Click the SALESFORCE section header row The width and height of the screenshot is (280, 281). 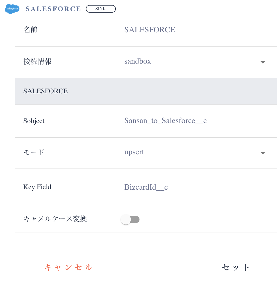[146, 91]
